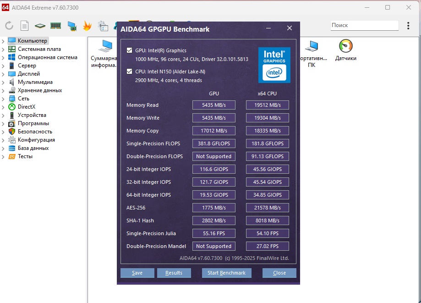Minimize the GPGPU Benchmark dialog
Viewport: 421px width, 303px height.
click(268, 28)
